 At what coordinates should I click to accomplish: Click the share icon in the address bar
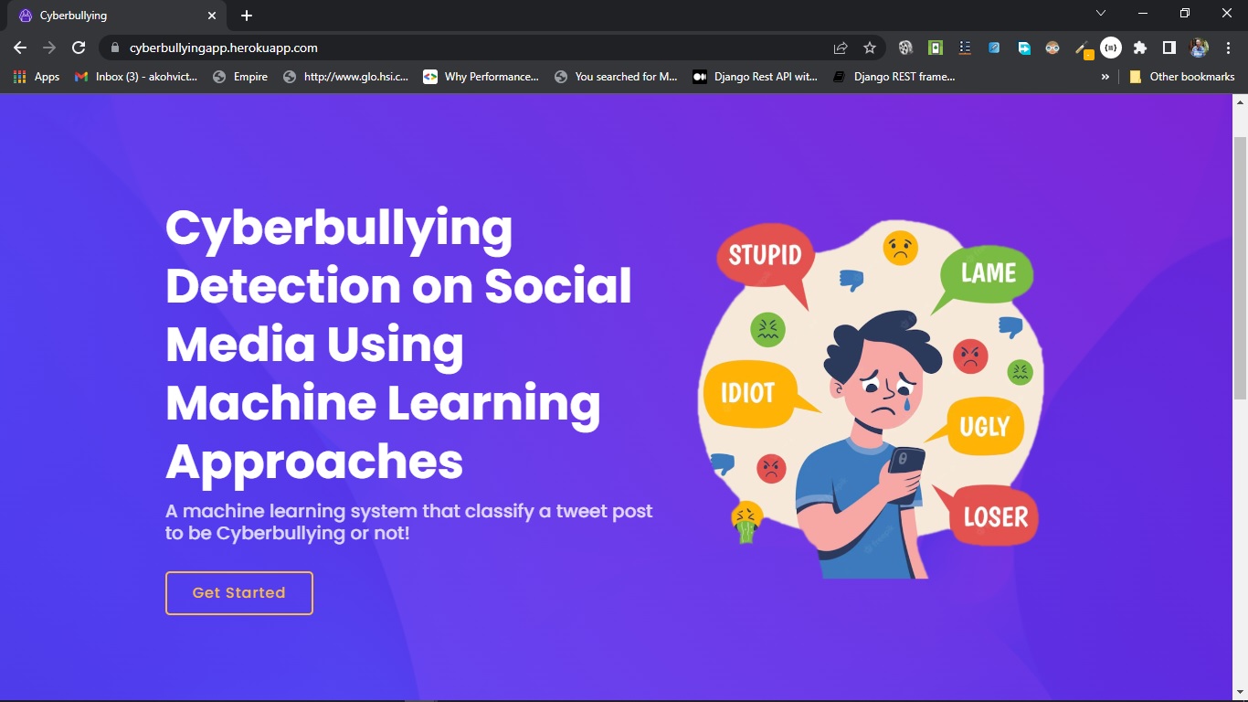(x=840, y=48)
